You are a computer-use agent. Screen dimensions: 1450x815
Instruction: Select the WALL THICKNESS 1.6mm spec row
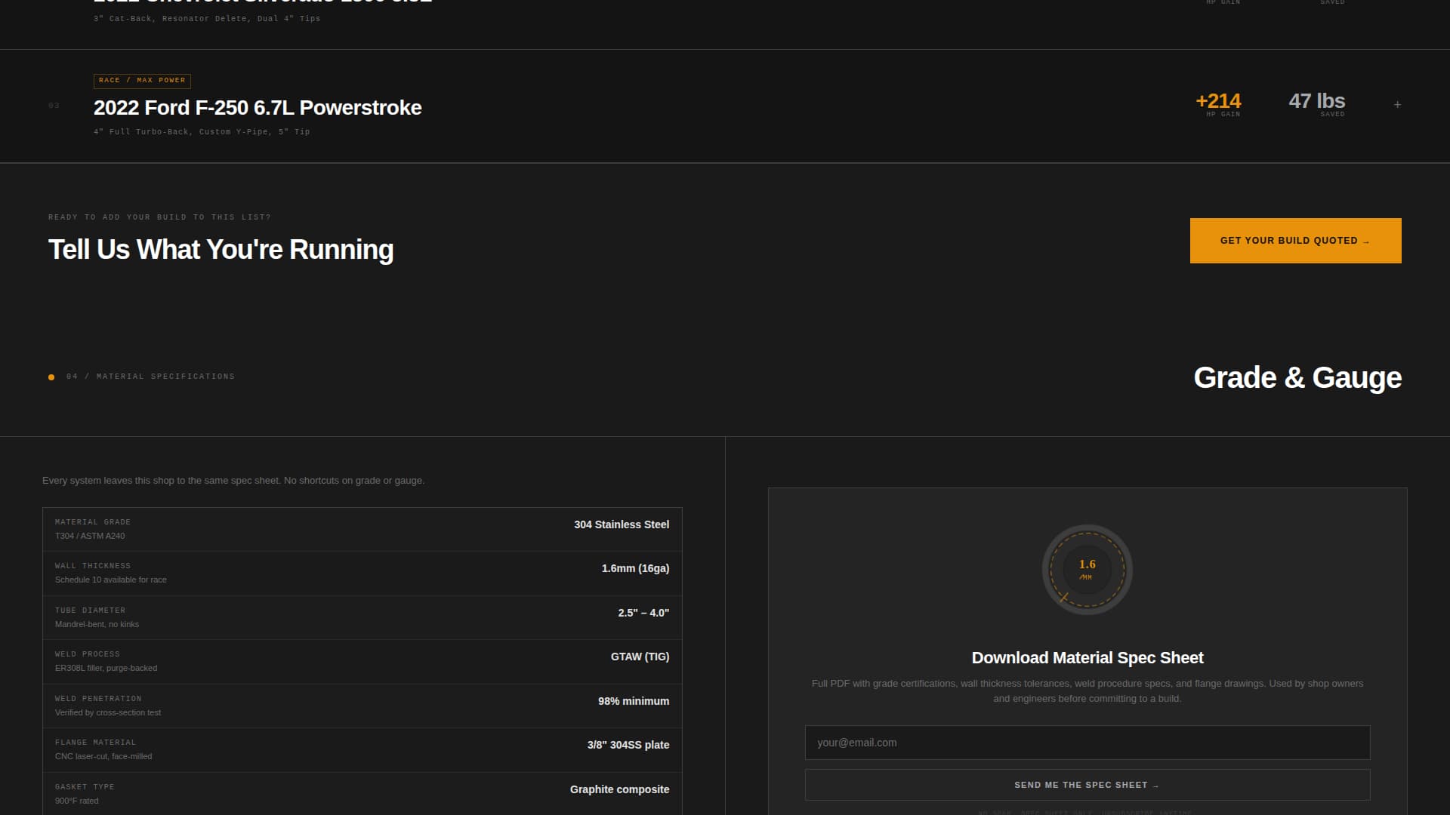point(362,573)
